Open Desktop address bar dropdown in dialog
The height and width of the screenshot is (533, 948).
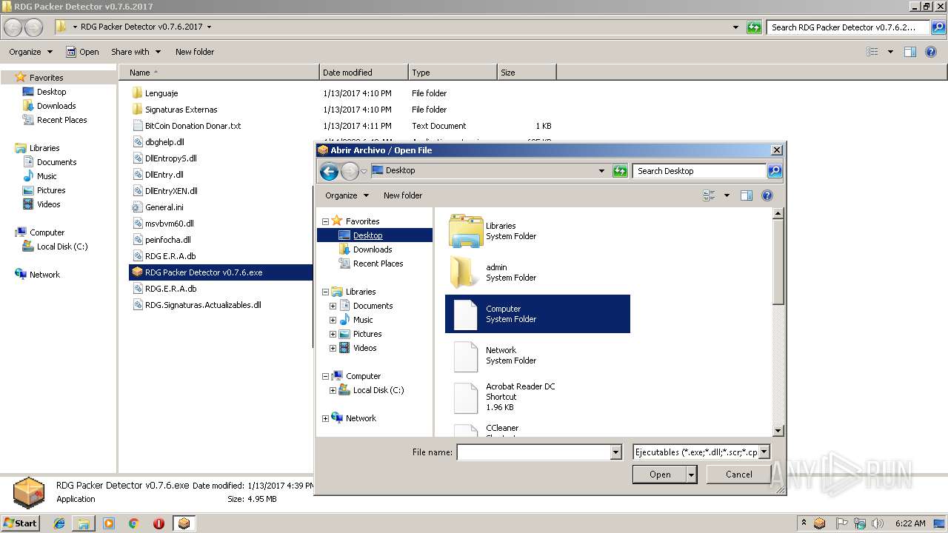(601, 171)
